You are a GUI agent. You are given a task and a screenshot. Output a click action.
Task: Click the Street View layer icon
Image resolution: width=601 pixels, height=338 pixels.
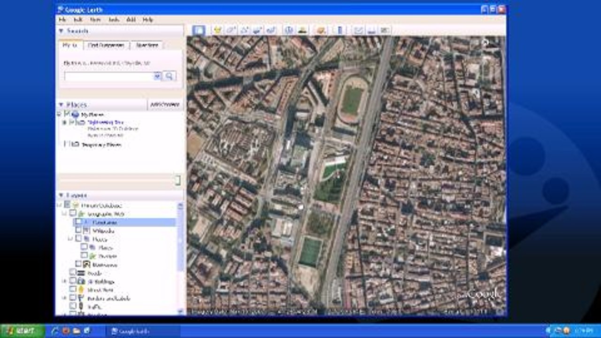pyautogui.click(x=82, y=290)
